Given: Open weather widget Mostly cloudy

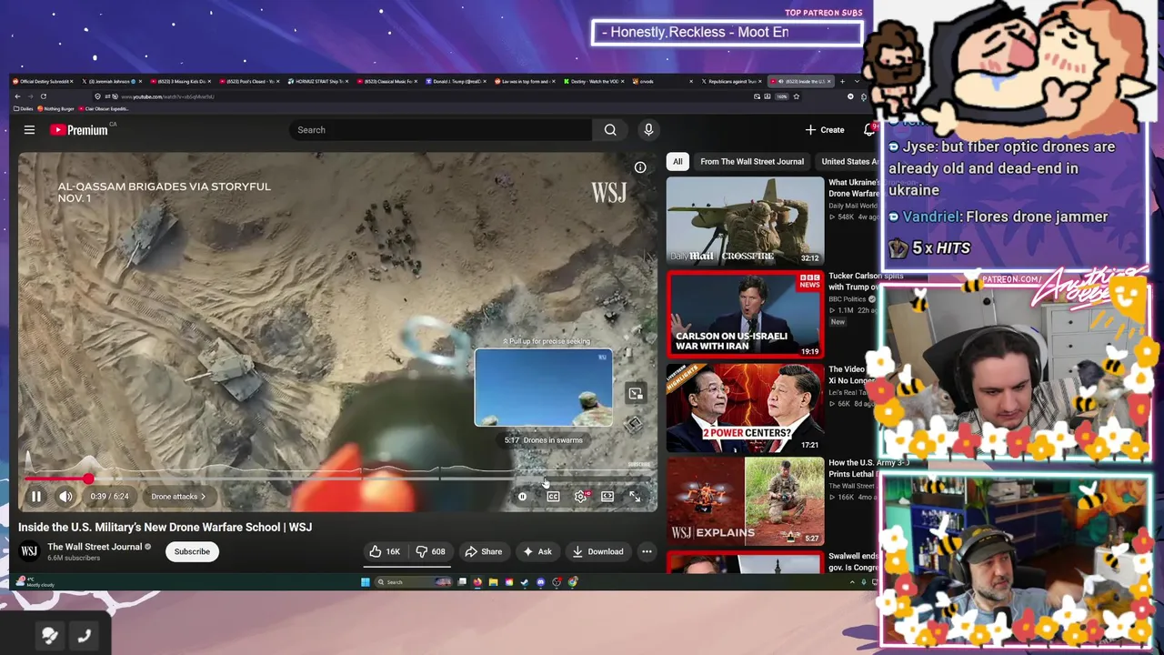Looking at the screenshot, I should click(35, 582).
